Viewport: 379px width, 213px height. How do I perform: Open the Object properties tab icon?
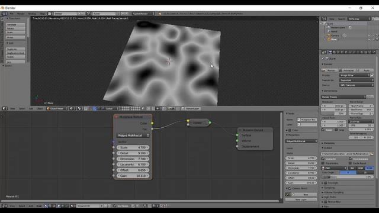(x=346, y=52)
